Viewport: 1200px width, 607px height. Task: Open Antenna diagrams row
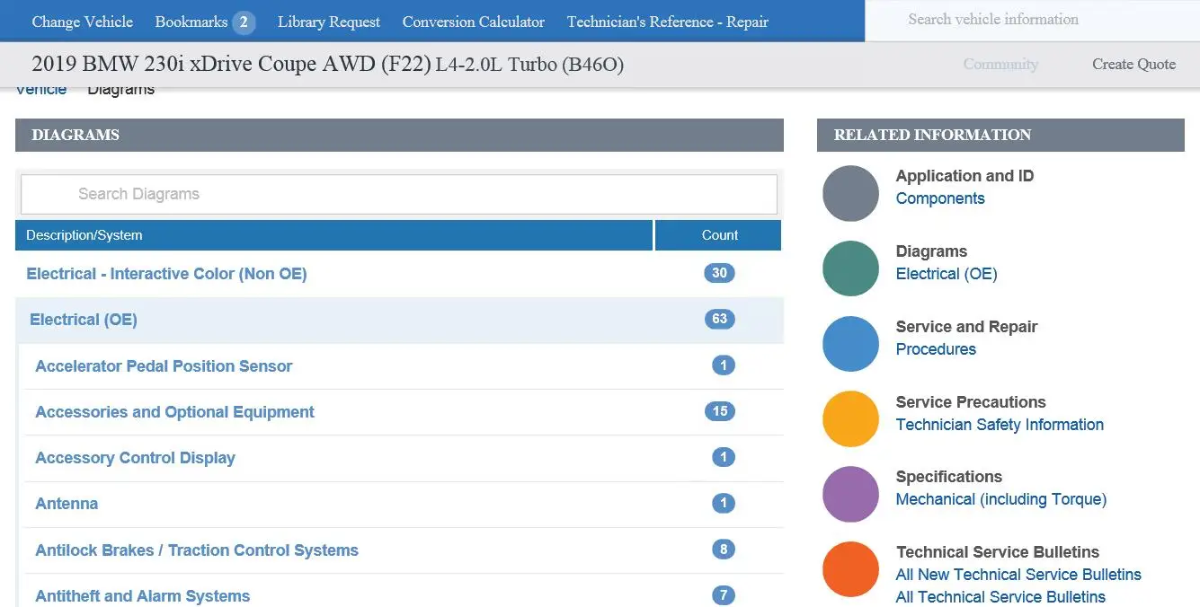(x=404, y=504)
